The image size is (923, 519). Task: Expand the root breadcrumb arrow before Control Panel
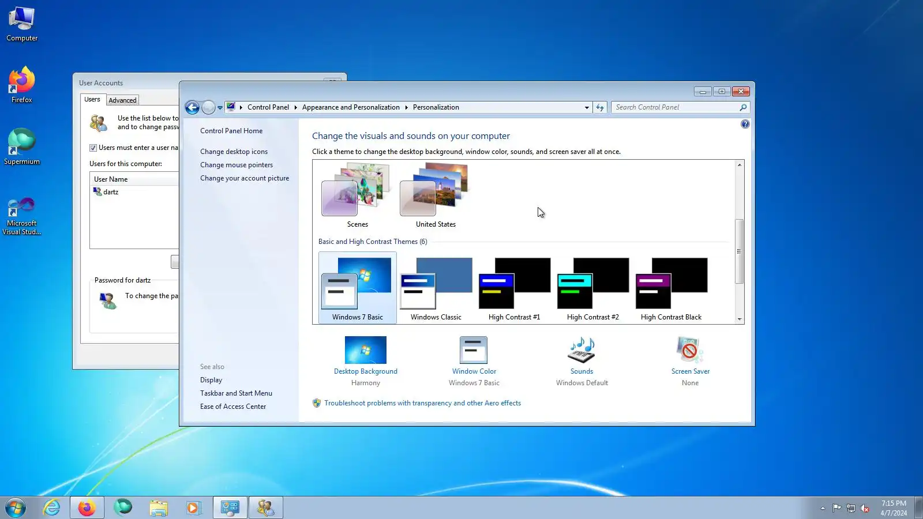(x=241, y=107)
